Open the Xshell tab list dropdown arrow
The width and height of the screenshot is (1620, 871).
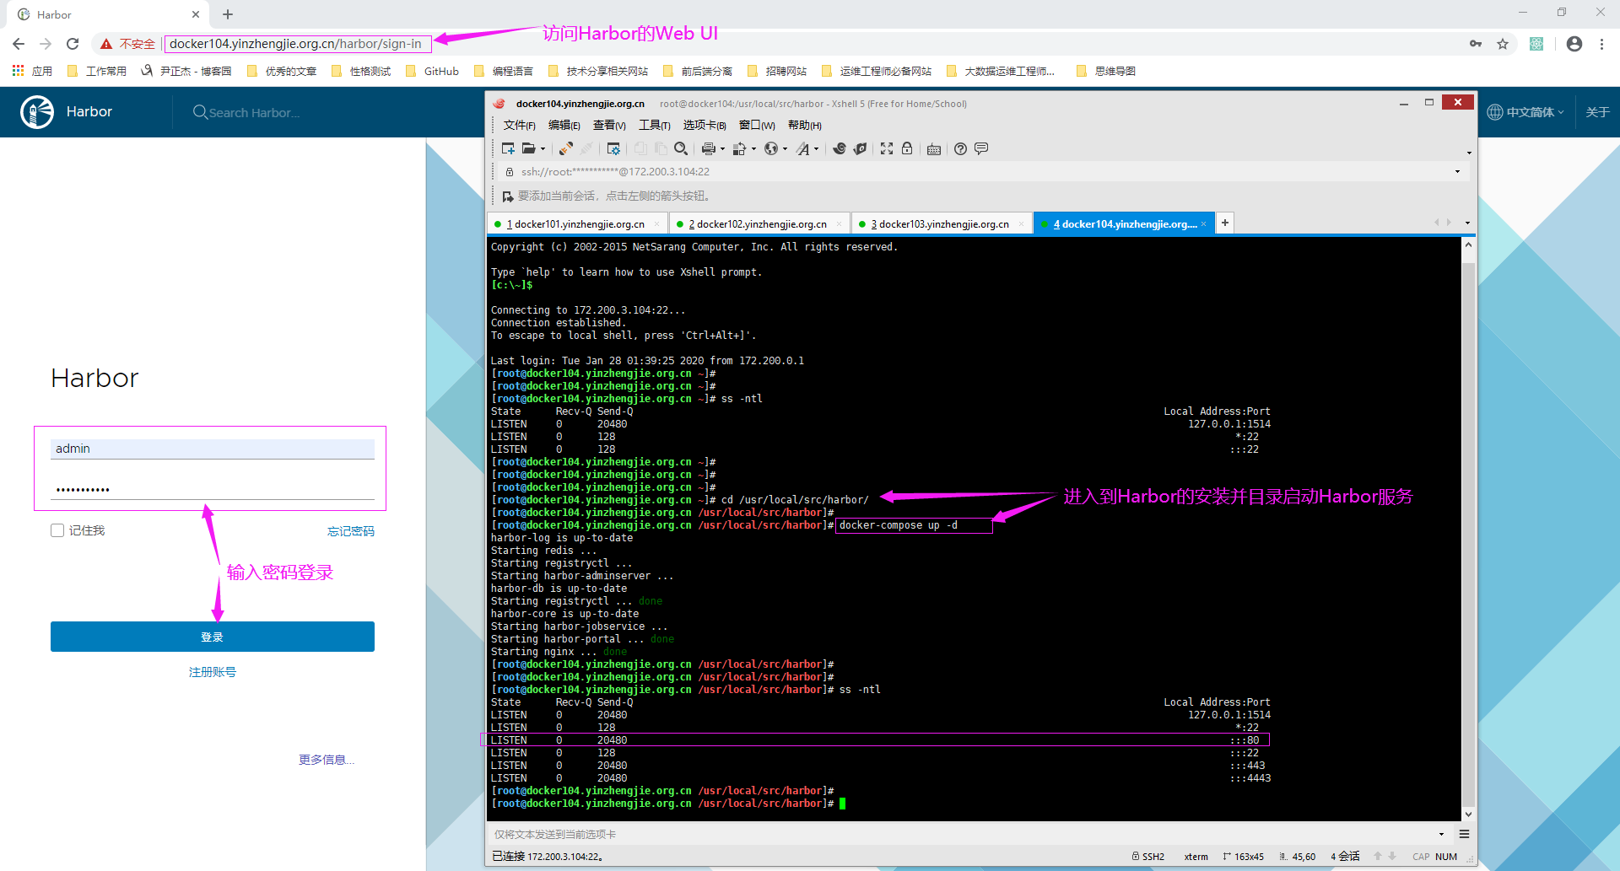coord(1467,223)
